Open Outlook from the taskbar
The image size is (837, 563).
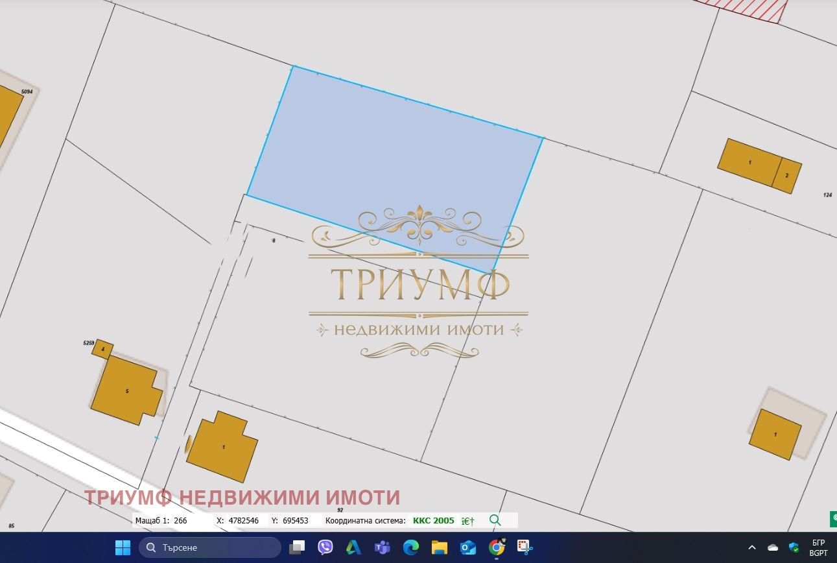[x=468, y=547]
